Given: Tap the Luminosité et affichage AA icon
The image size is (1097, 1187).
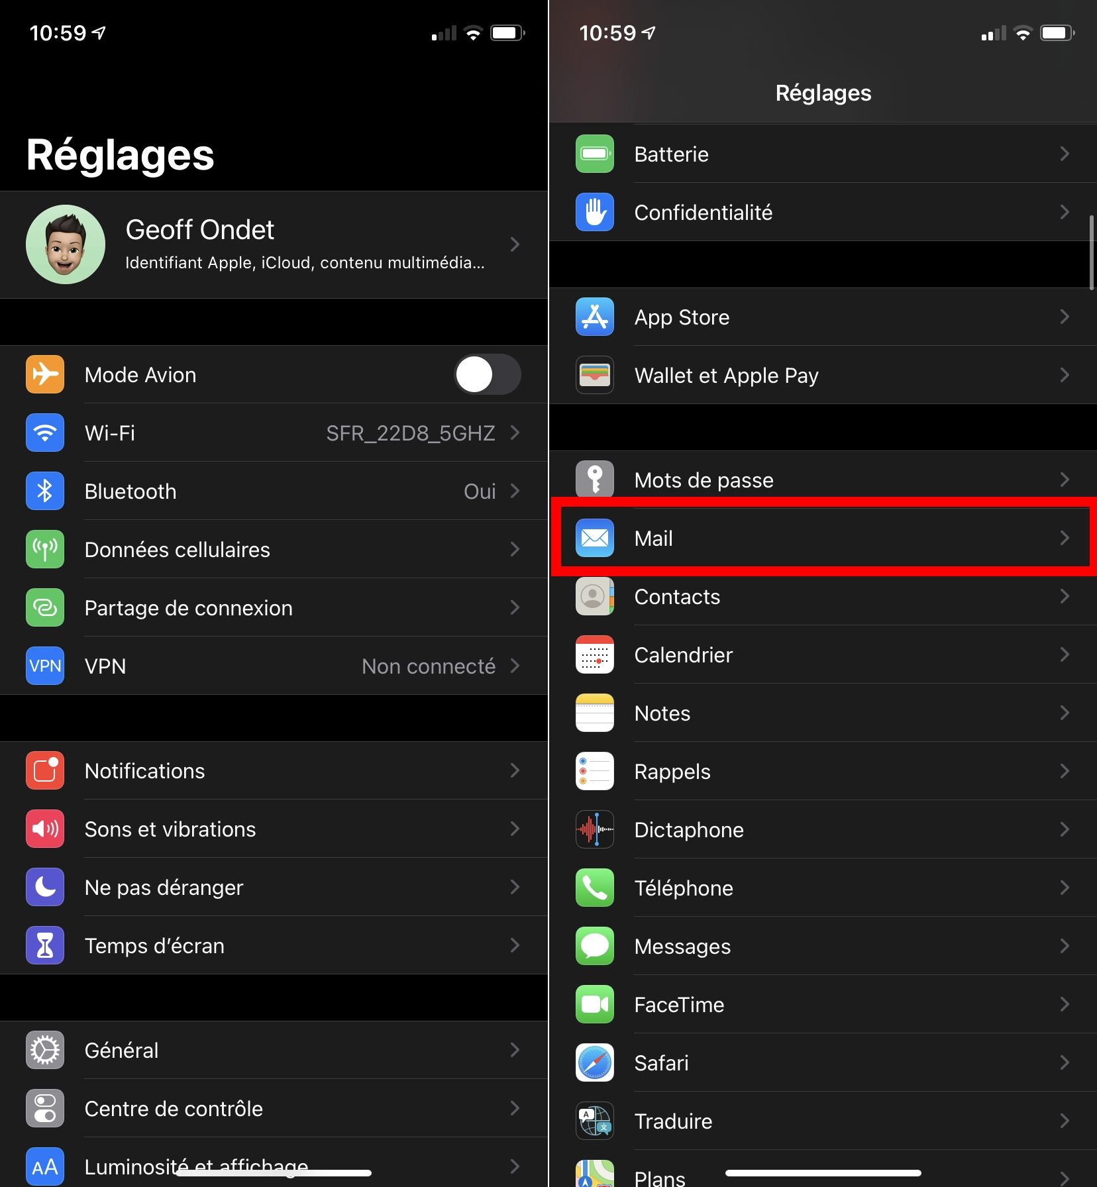Looking at the screenshot, I should click(45, 1166).
